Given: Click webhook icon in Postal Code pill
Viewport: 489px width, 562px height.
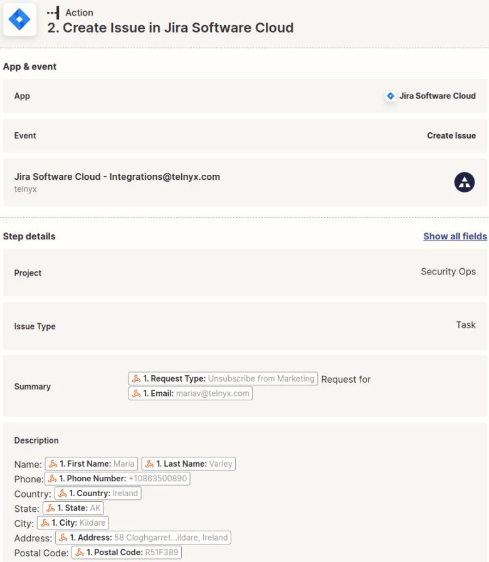Looking at the screenshot, I should click(80, 552).
